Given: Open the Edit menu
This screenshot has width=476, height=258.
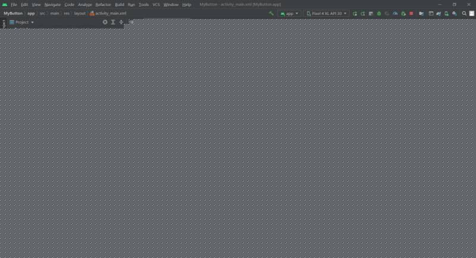Looking at the screenshot, I should click(x=24, y=5).
